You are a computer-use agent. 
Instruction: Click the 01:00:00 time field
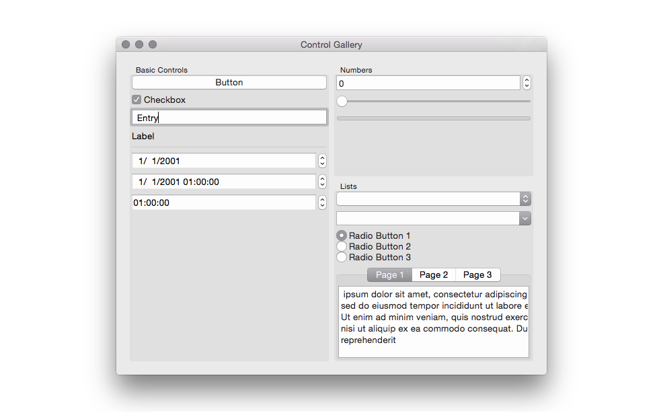coord(224,202)
